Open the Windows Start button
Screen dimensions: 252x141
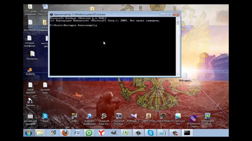(x=28, y=133)
